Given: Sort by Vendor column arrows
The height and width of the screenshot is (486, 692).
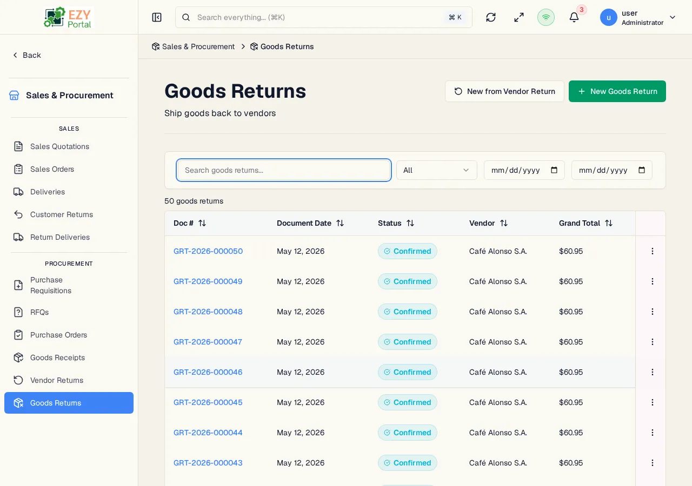Looking at the screenshot, I should [504, 223].
